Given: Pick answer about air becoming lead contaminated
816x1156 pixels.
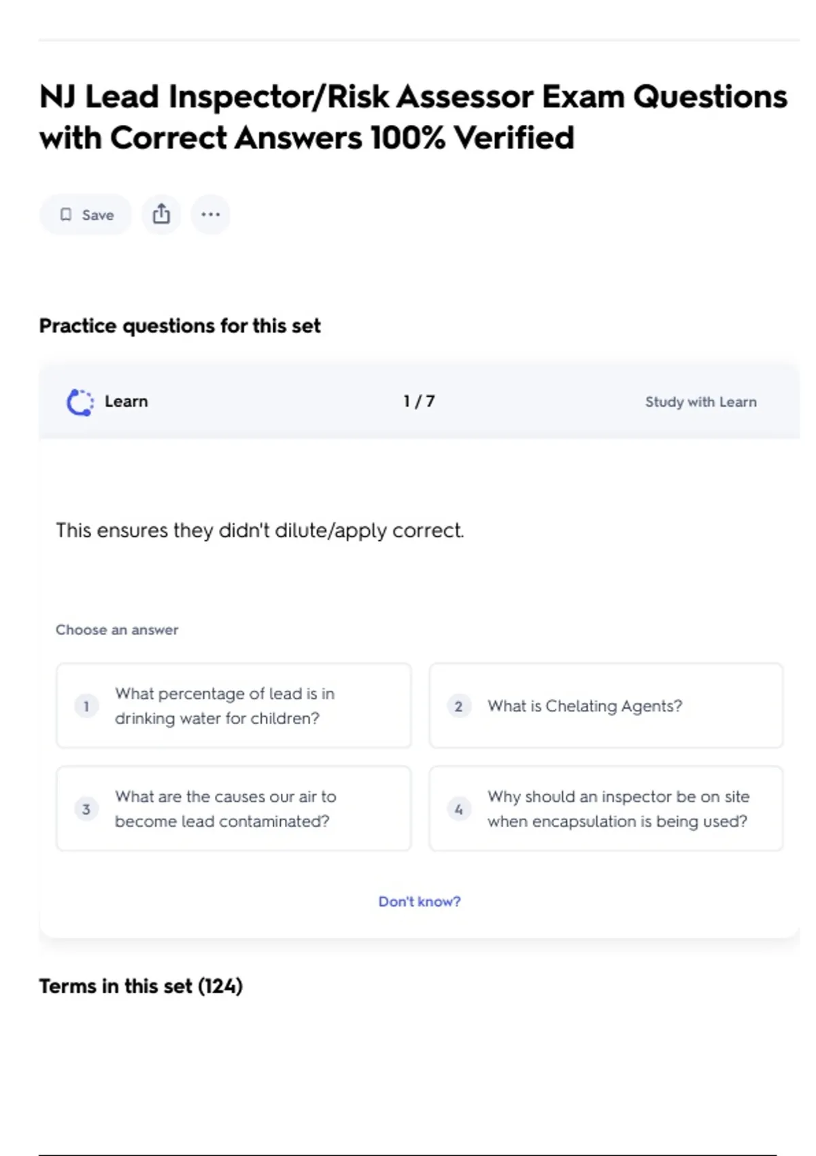Looking at the screenshot, I should [233, 809].
